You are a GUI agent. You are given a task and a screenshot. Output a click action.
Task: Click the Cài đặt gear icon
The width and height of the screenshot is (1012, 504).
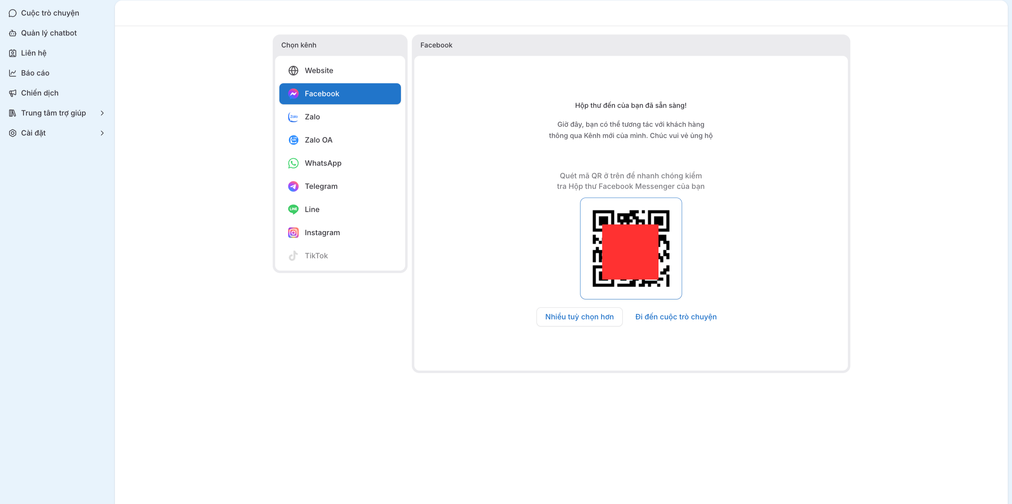pos(13,133)
